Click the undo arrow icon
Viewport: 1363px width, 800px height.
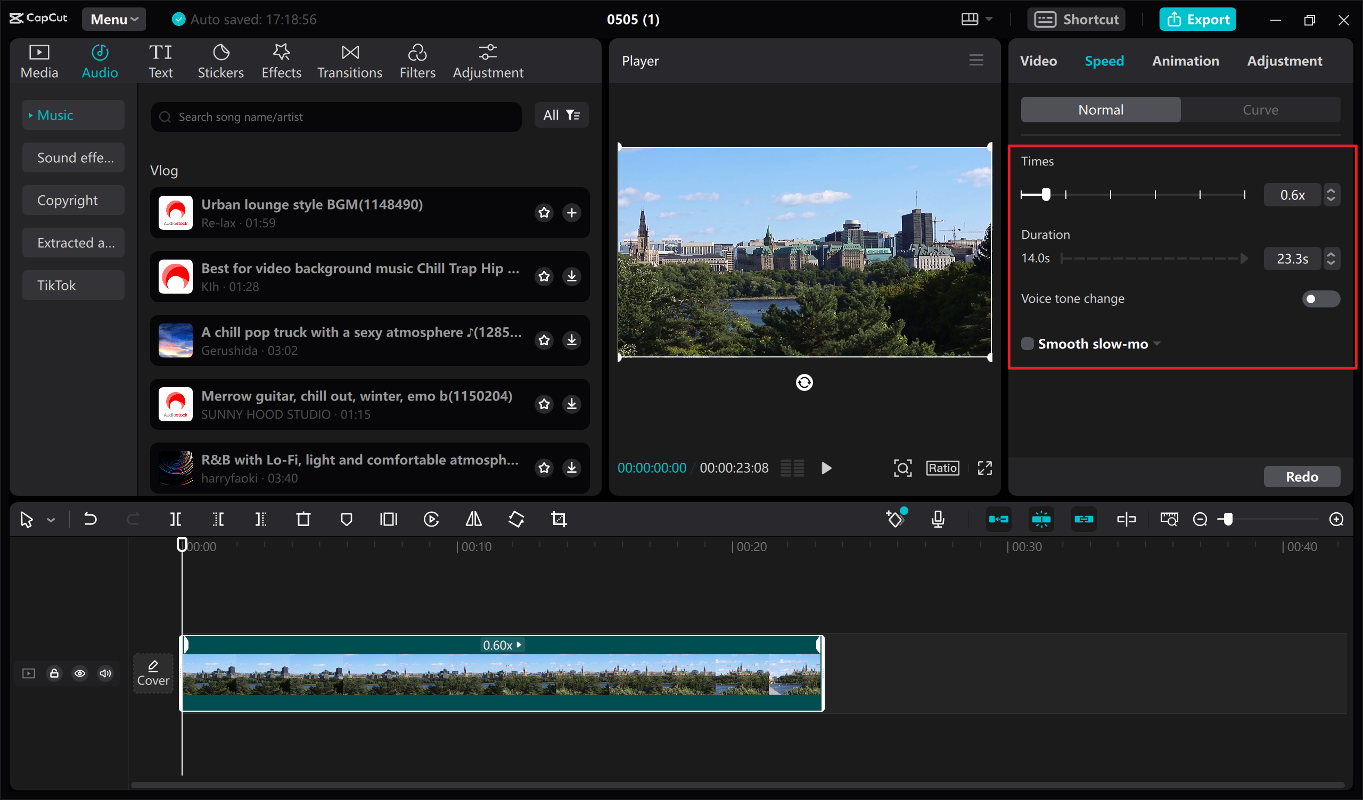90,520
